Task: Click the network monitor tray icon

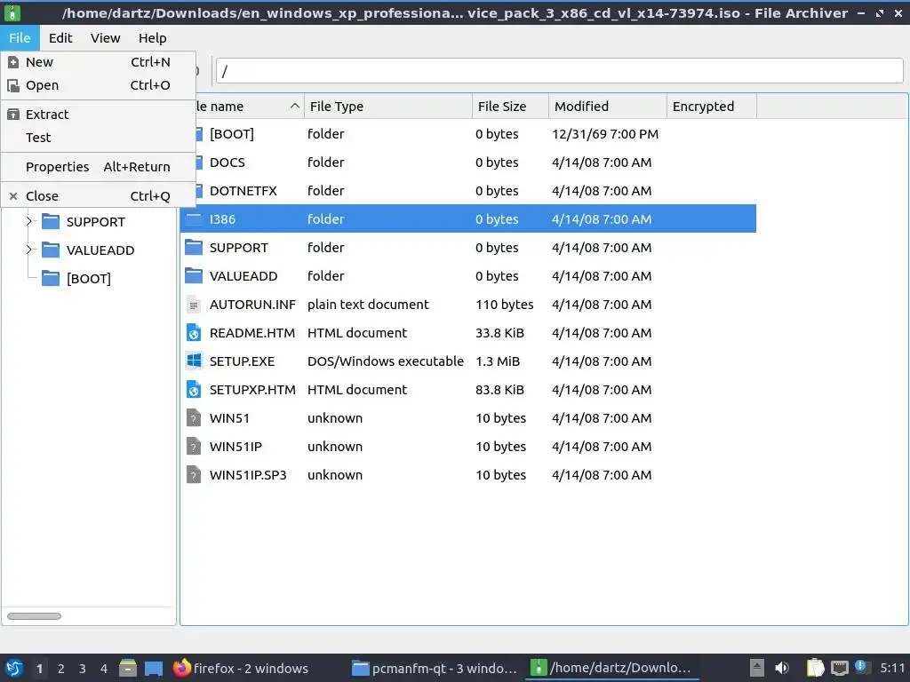Action: [839, 668]
